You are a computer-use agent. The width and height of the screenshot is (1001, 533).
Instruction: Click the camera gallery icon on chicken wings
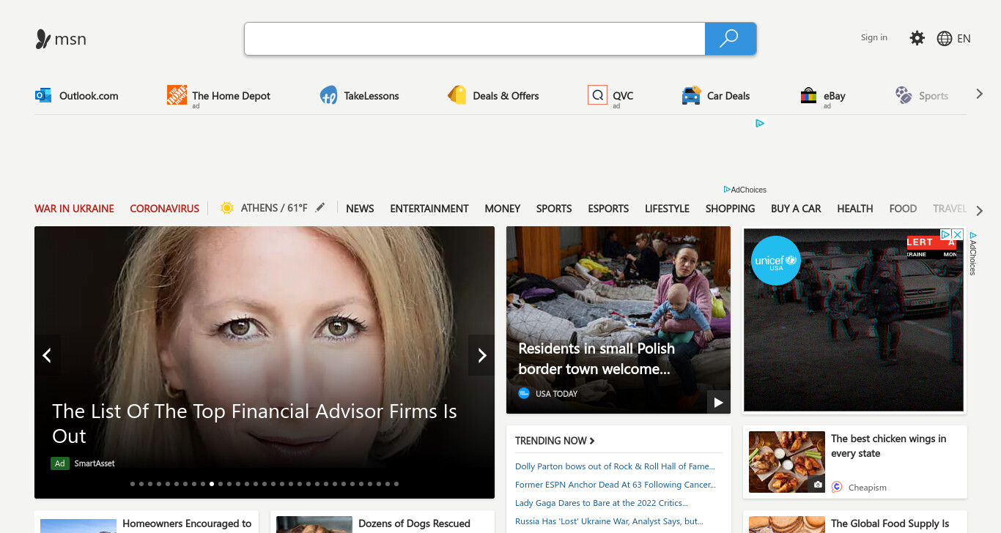818,485
